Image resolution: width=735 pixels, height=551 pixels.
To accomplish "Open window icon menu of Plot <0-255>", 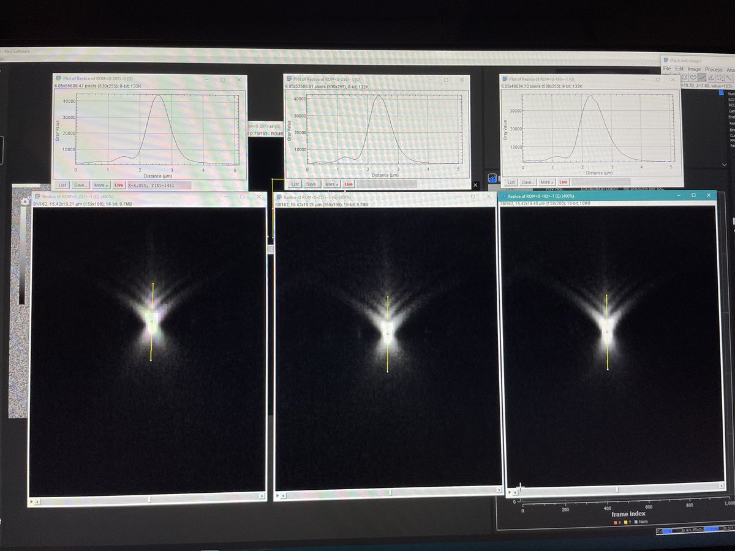I will [288, 79].
